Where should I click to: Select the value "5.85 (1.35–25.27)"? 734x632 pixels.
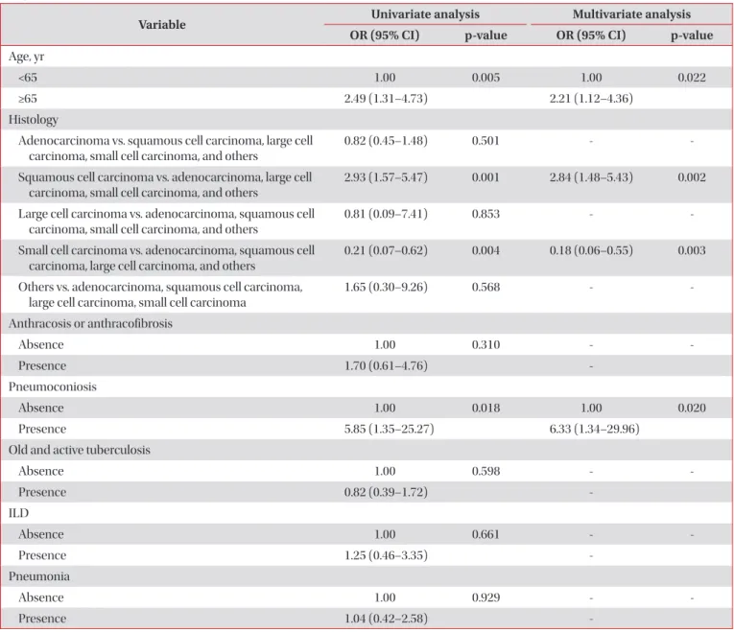(389, 429)
